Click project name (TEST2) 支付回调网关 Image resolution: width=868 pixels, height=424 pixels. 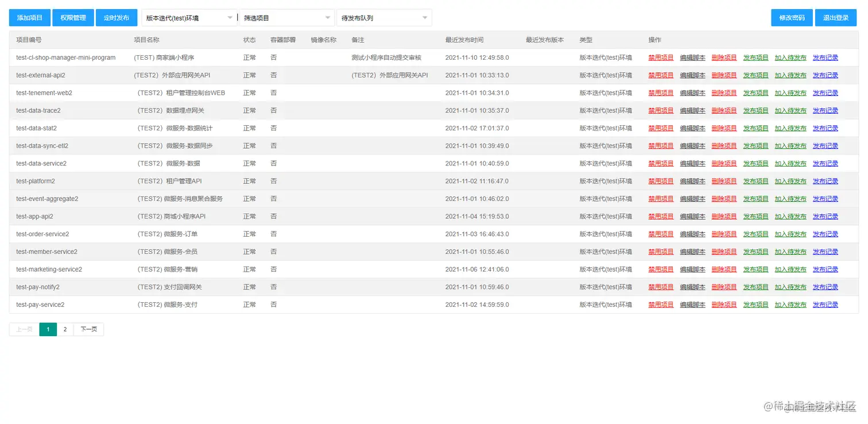coord(169,287)
